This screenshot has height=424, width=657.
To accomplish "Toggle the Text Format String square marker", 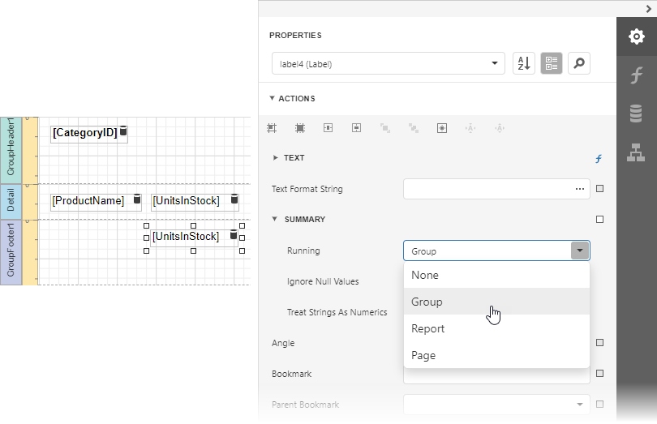I will (599, 189).
